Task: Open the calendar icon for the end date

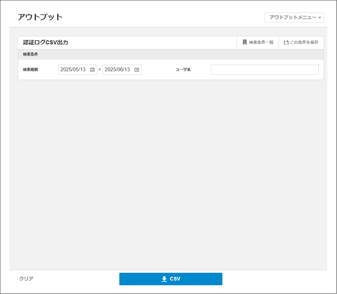Action: click(136, 69)
